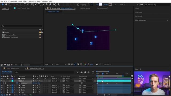
Task: Open Parent & Link dropdown for Hold layer
Action: pyautogui.click(x=87, y=92)
